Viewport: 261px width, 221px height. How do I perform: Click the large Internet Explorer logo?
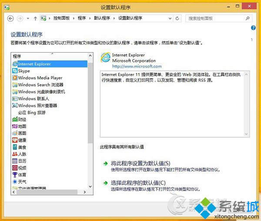[106, 57]
